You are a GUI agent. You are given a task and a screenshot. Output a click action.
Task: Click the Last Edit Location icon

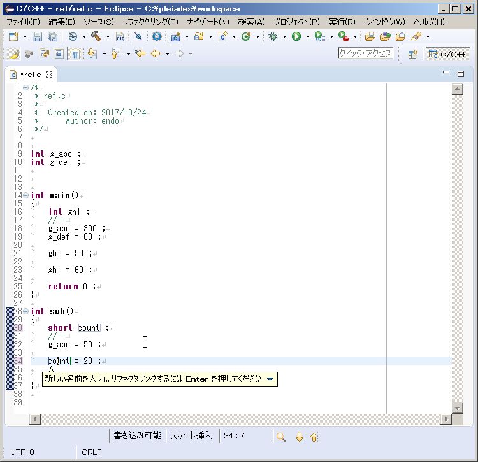(140, 54)
